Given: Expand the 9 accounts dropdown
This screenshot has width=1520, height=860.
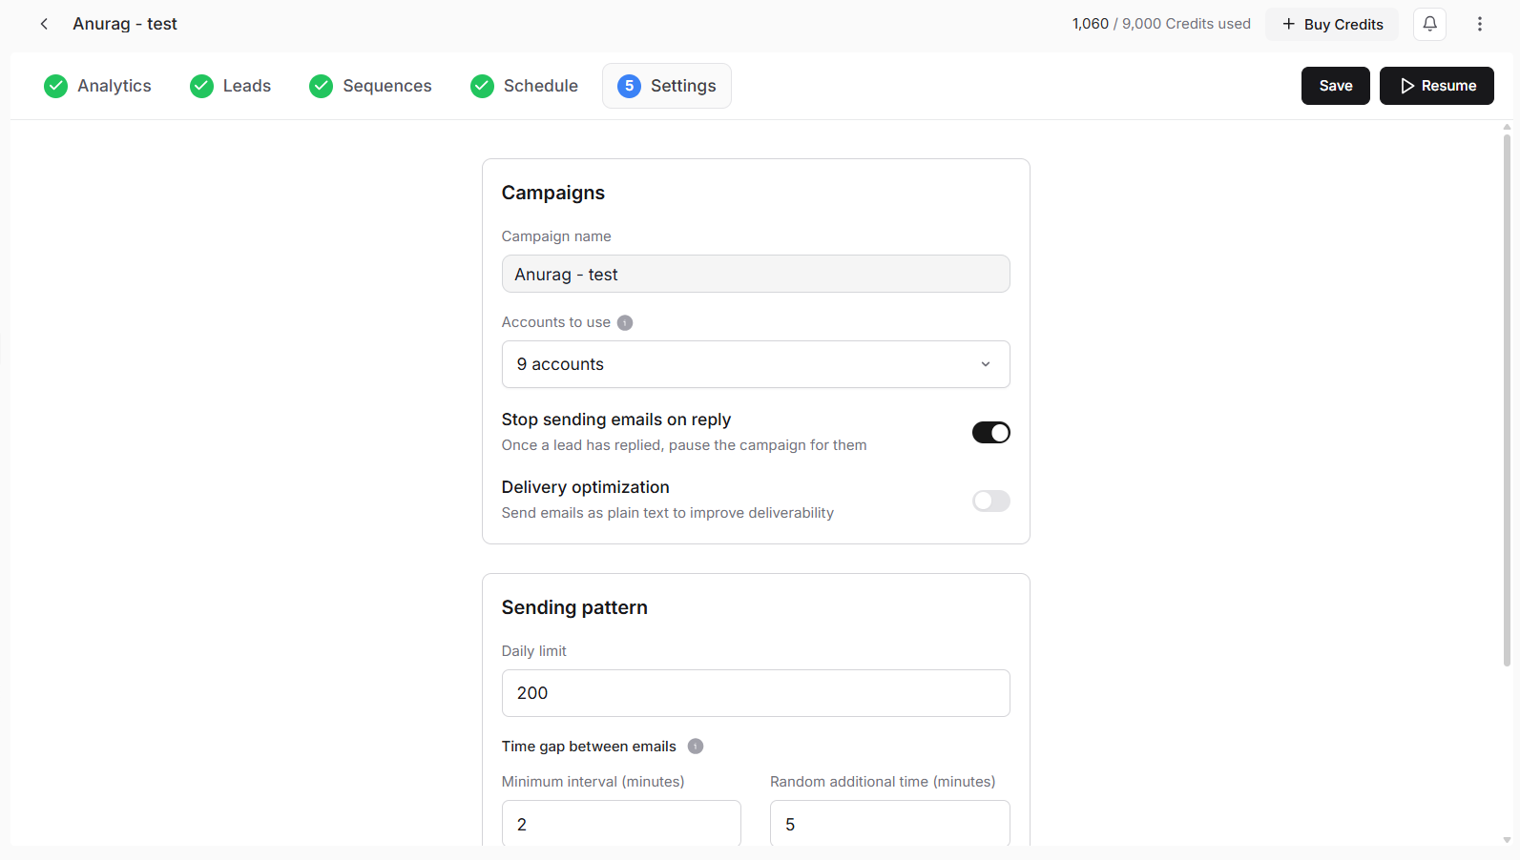Looking at the screenshot, I should pyautogui.click(x=756, y=364).
